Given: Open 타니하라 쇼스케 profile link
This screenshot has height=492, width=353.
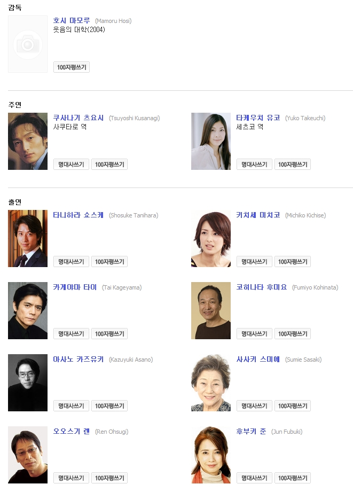Looking at the screenshot, I should [x=78, y=215].
